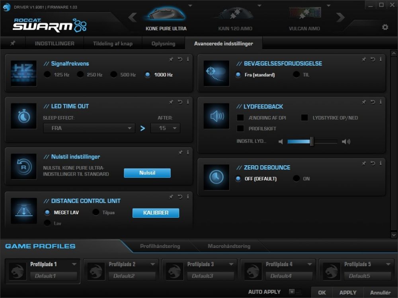The height and width of the screenshot is (298, 398).
Task: Expand Profilplads 1 dropdown
Action: point(74,264)
